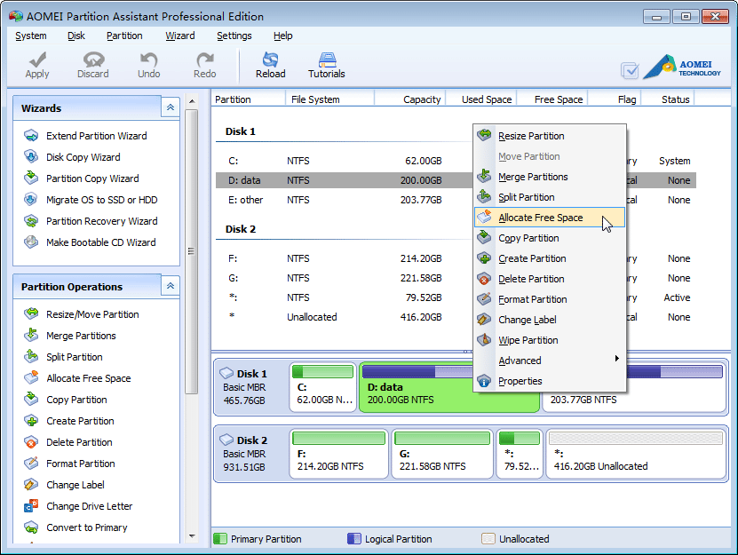This screenshot has height=555, width=738.
Task: Open Partition Recovery Wizard icon
Action: (x=31, y=221)
